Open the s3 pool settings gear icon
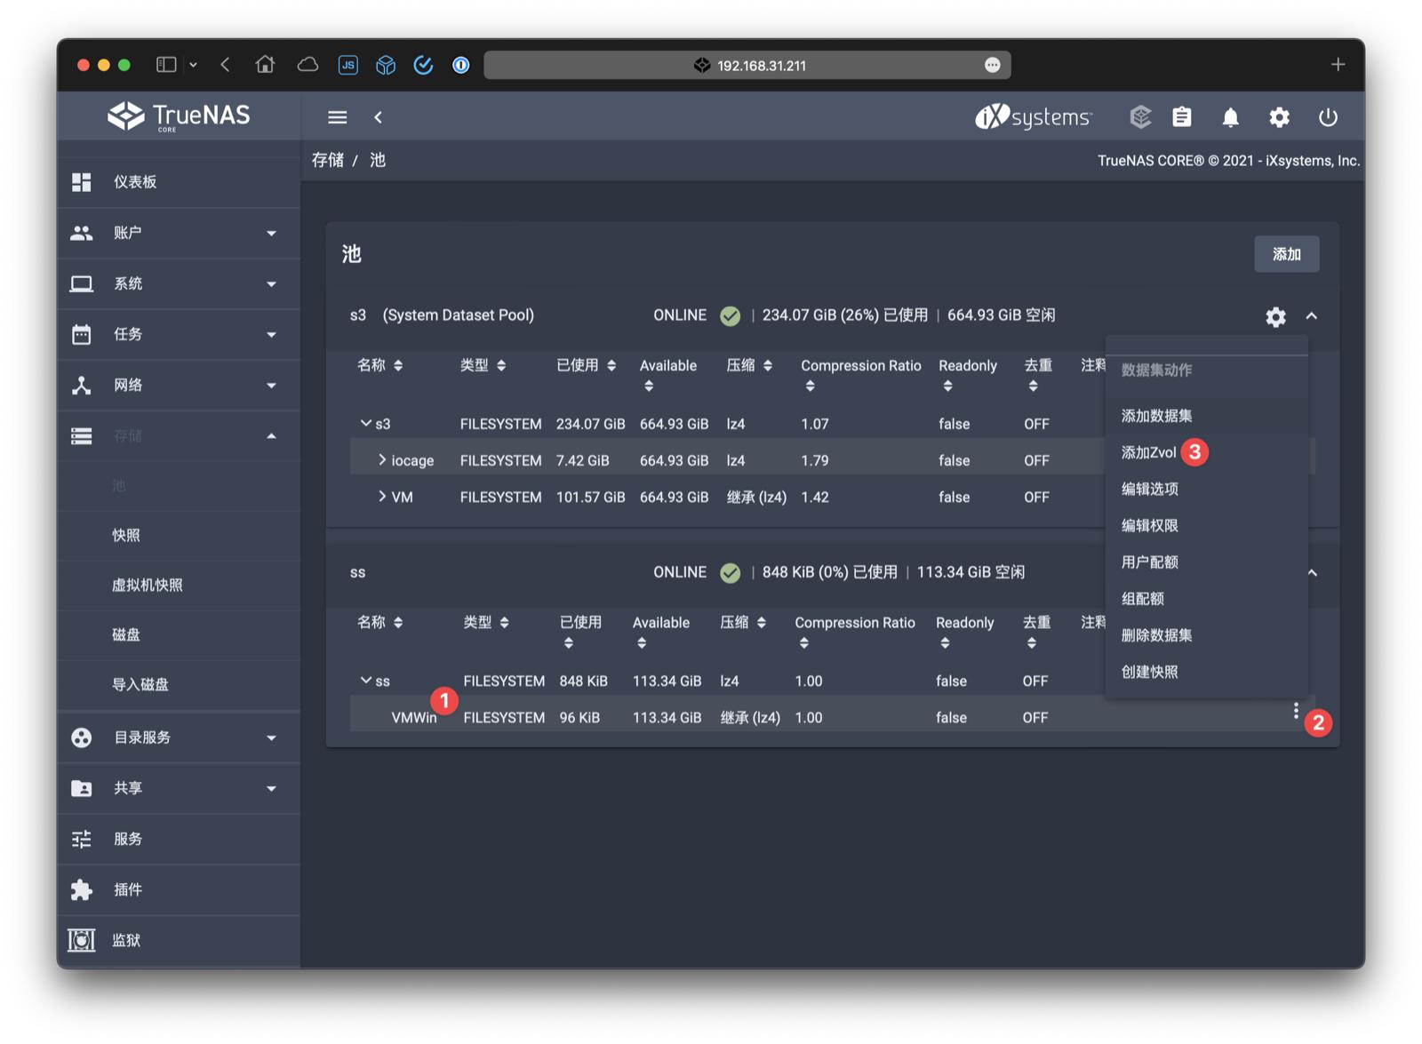 click(1275, 316)
